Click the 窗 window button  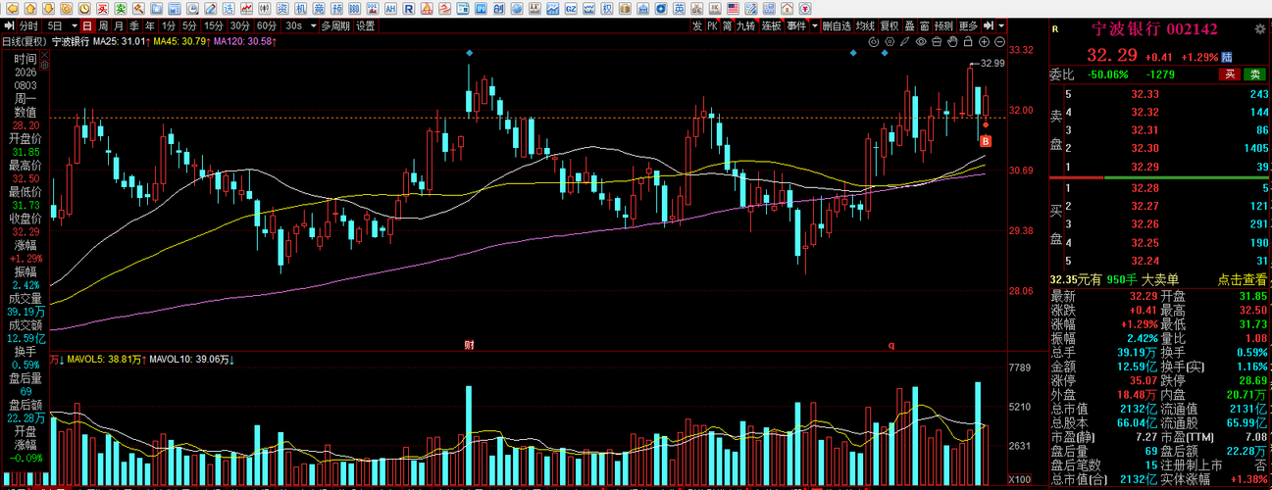point(925,25)
